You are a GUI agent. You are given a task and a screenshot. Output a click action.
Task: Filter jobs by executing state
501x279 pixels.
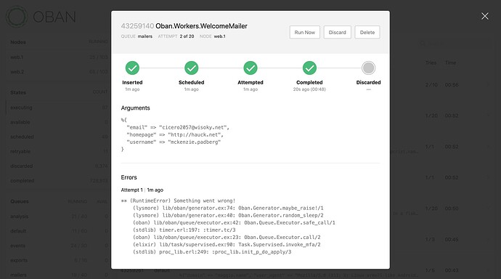(x=59, y=108)
